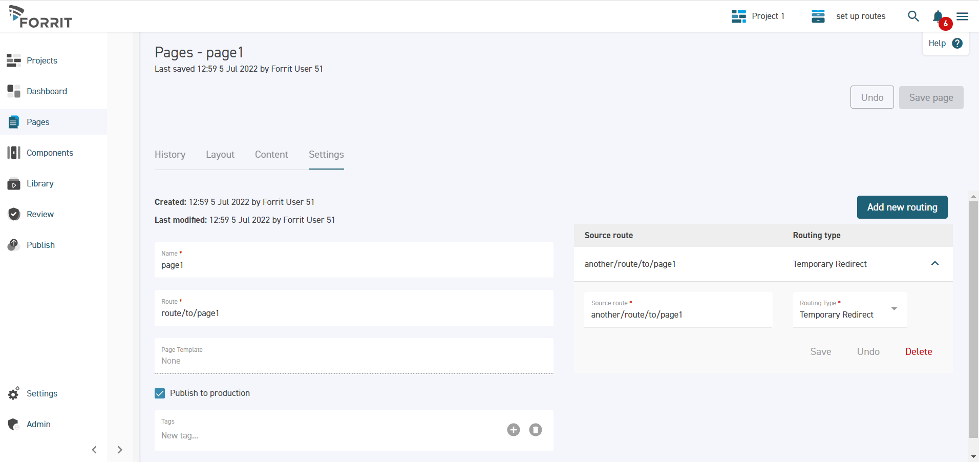This screenshot has height=462, width=979.
Task: Click the Routing type column header
Action: [x=817, y=236]
